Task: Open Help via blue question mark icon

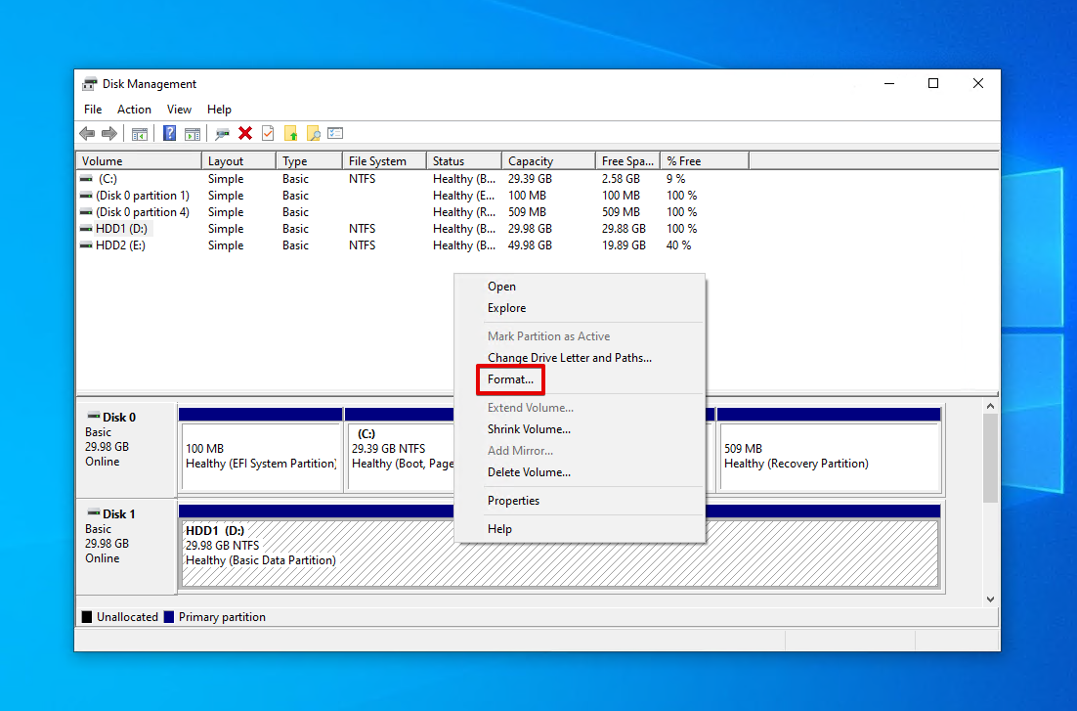Action: coord(169,133)
